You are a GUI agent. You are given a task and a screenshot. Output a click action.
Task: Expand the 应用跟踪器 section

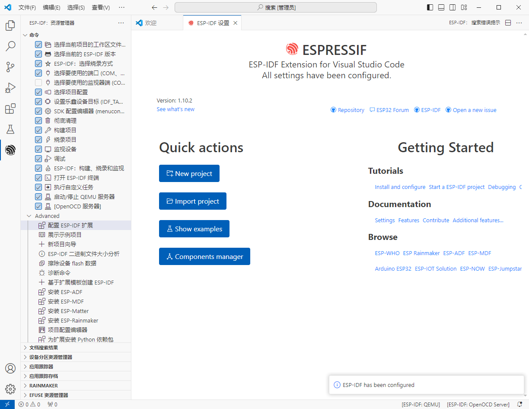[x=76, y=367]
